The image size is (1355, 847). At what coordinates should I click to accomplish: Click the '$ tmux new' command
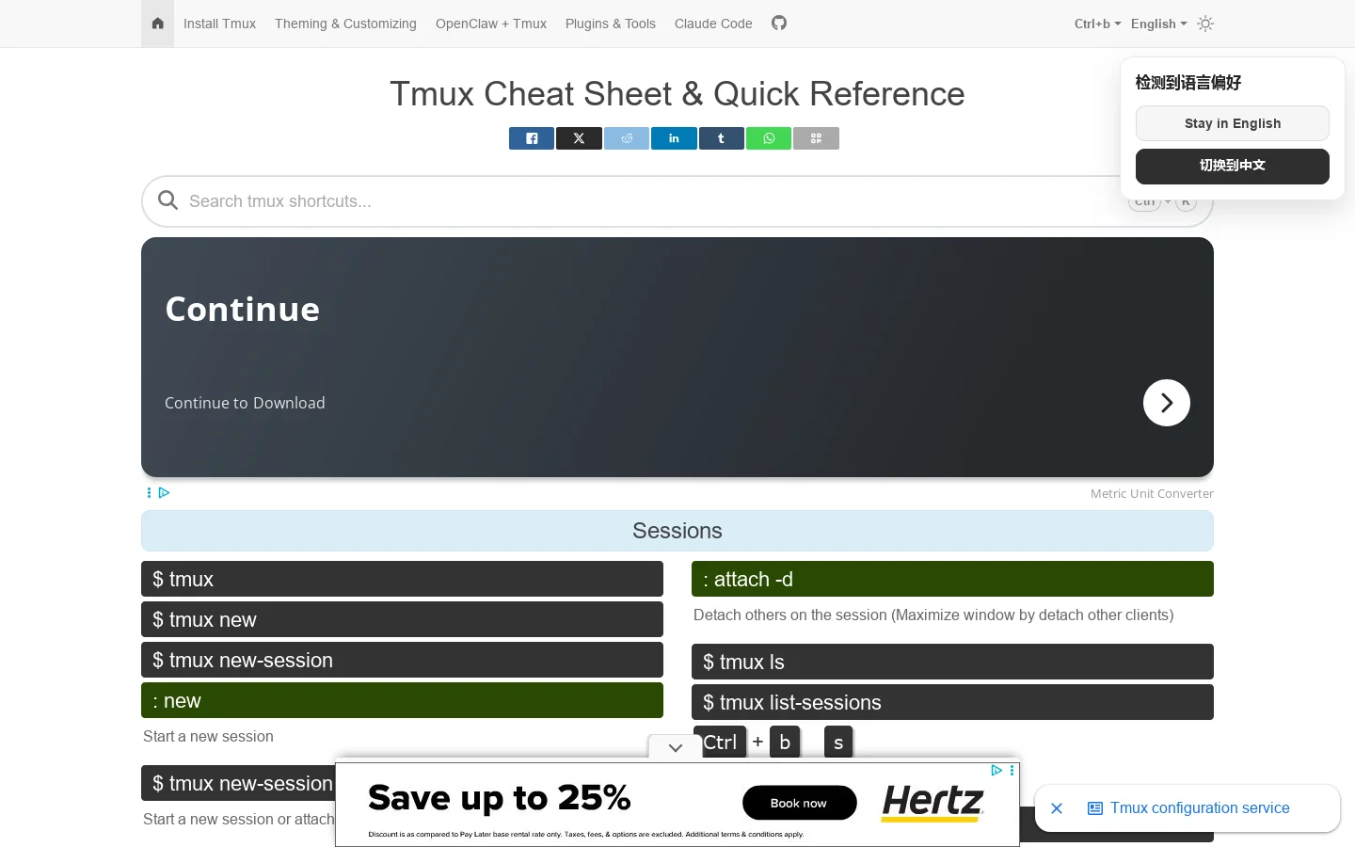pyautogui.click(x=402, y=619)
